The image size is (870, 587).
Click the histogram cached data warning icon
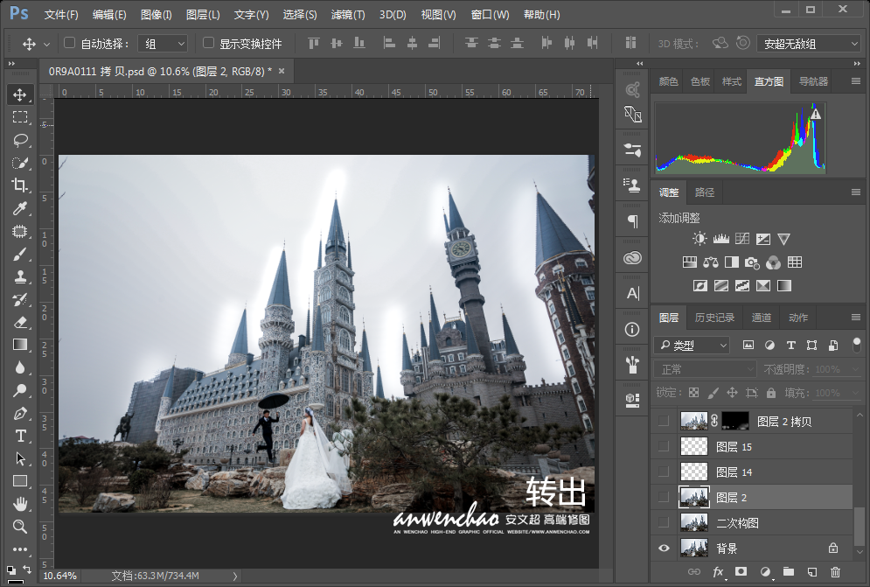pos(816,114)
